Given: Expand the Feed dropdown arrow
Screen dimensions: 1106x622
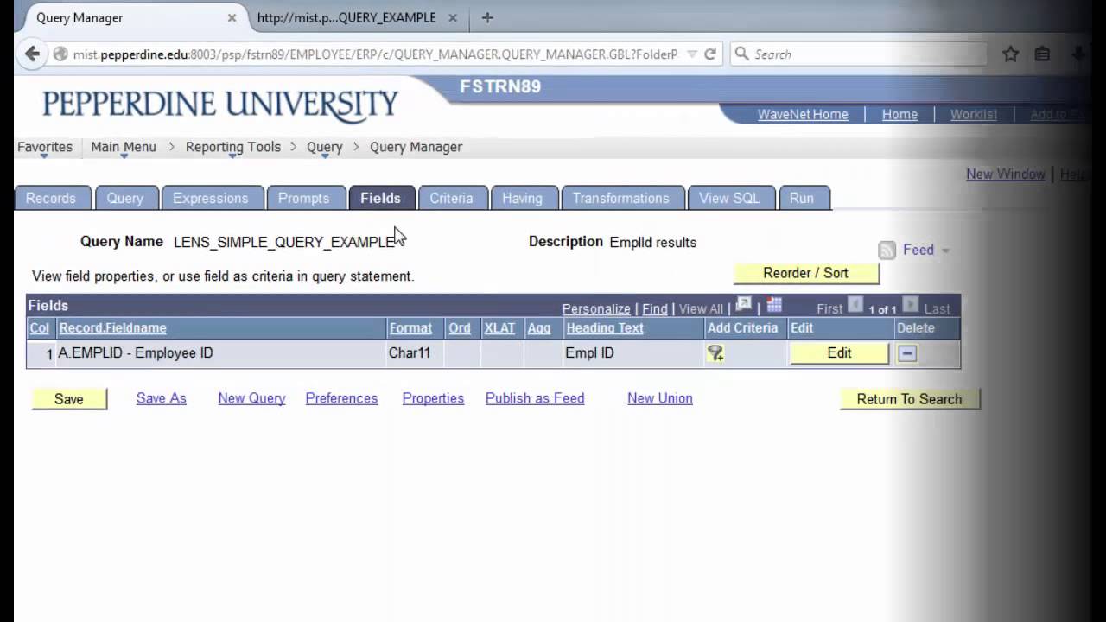Looking at the screenshot, I should [x=945, y=251].
